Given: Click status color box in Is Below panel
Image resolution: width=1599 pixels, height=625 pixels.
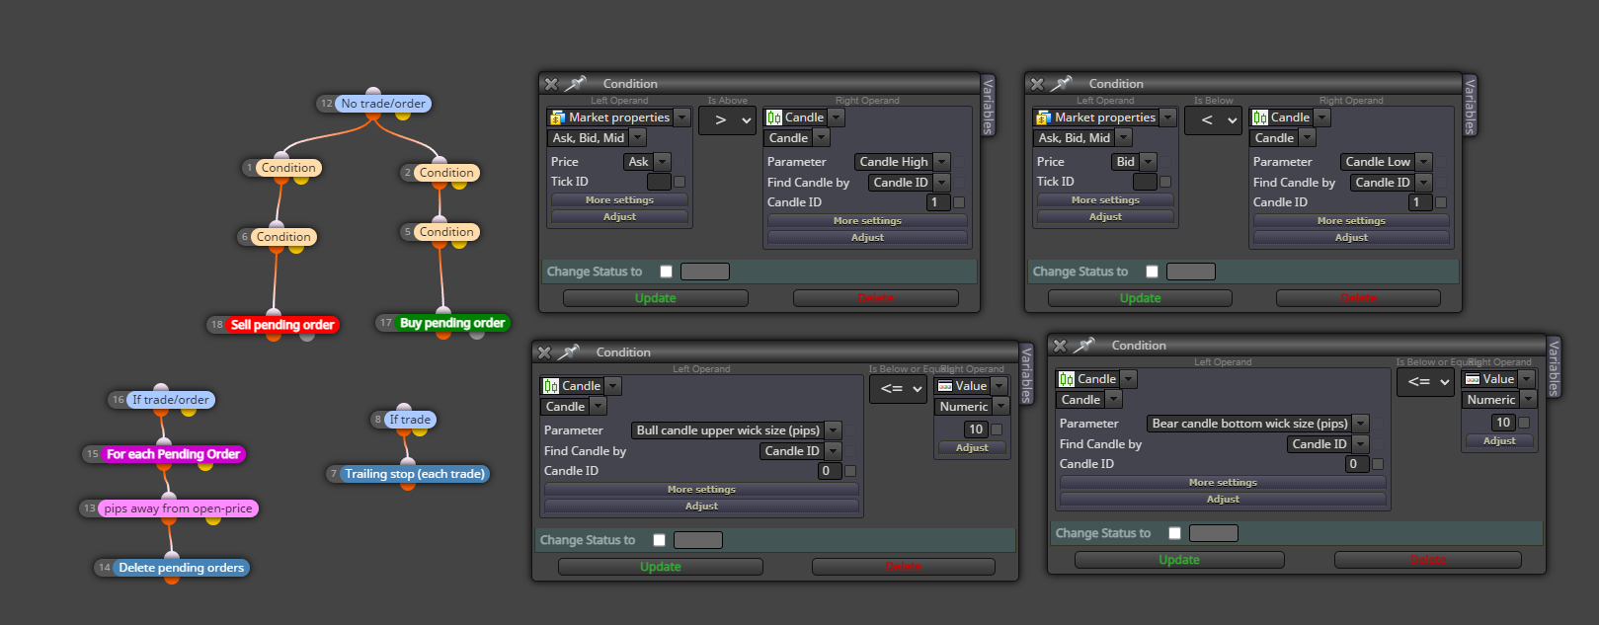Looking at the screenshot, I should 1191,272.
